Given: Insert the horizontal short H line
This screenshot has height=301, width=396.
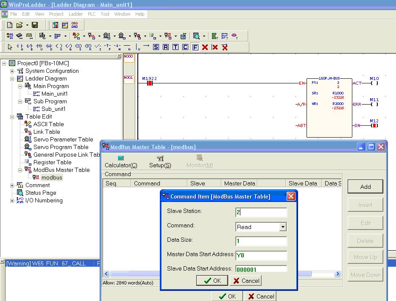Looking at the screenshot, I should click(127, 47).
